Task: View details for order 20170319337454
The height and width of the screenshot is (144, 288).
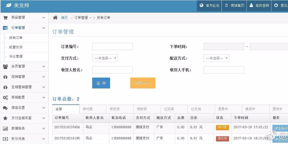Action: click(x=280, y=128)
